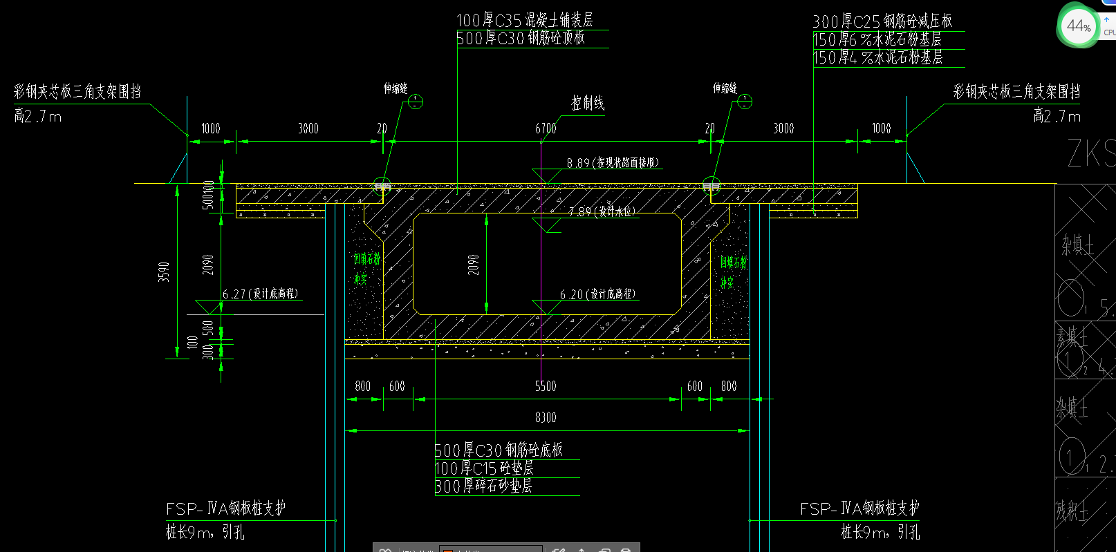The width and height of the screenshot is (1116, 552).
Task: Click the "残积土" soil layer label
Action: click(x=1072, y=511)
